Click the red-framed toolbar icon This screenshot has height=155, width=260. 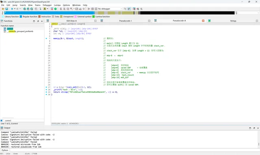point(52,9)
